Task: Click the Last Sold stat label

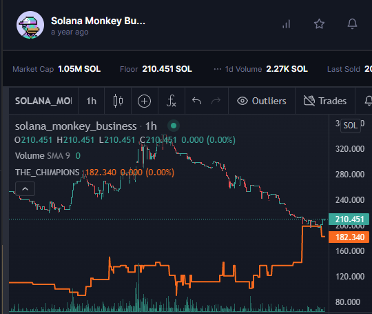Action: point(344,69)
